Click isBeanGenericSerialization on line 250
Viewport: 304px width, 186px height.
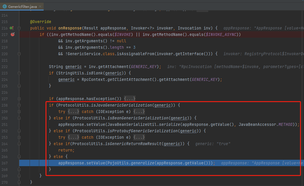point(138,118)
